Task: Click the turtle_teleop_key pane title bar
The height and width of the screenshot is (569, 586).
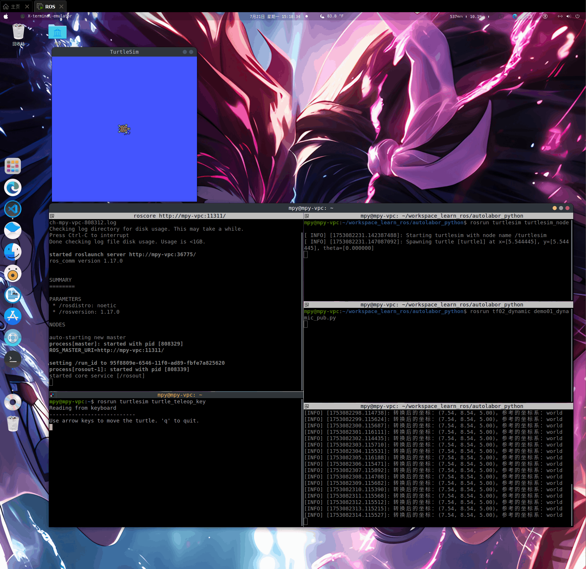Action: tap(179, 395)
